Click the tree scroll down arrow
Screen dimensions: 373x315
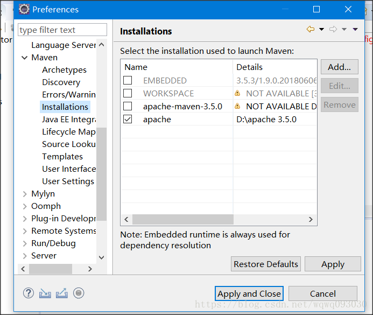click(x=102, y=257)
